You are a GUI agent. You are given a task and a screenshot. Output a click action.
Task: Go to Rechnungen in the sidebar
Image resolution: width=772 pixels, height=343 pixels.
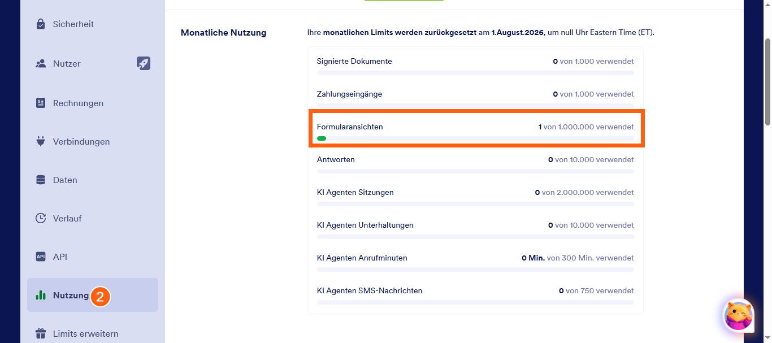[93, 103]
